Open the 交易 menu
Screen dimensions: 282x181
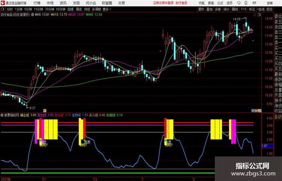click(121, 3)
